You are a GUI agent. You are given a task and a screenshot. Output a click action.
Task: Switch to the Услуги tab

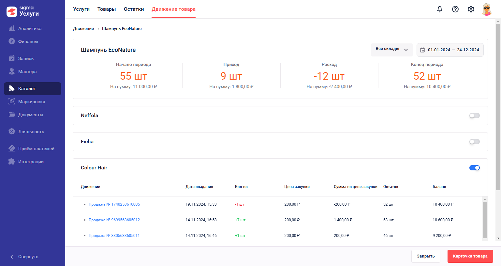(81, 9)
